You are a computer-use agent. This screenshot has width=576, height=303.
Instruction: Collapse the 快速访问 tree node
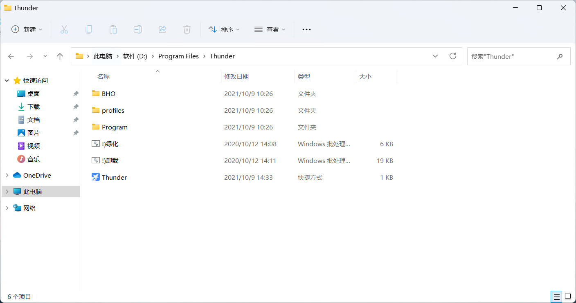coord(7,81)
